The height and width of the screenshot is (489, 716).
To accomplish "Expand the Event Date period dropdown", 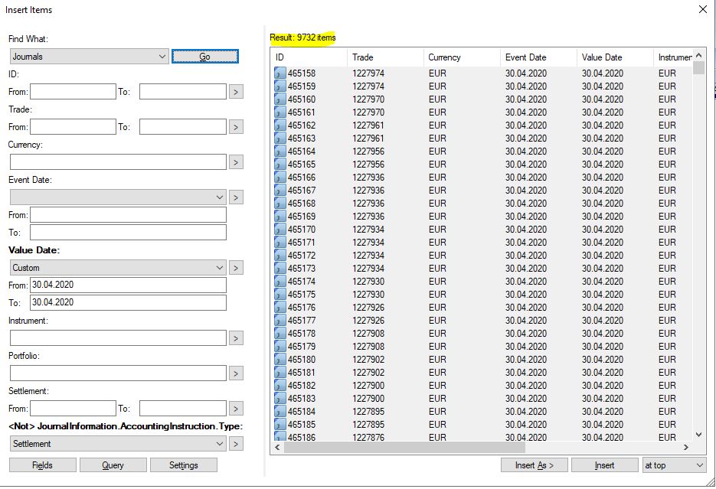I will pyautogui.click(x=118, y=197).
